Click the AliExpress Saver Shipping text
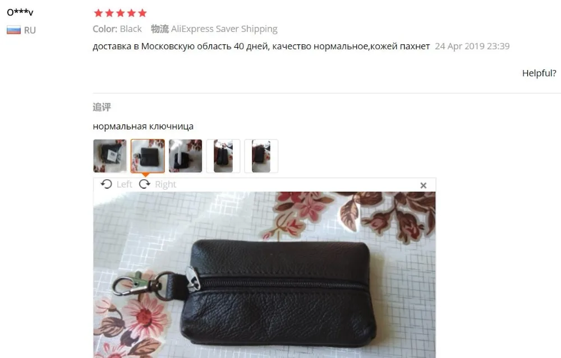The image size is (561, 358). point(224,29)
